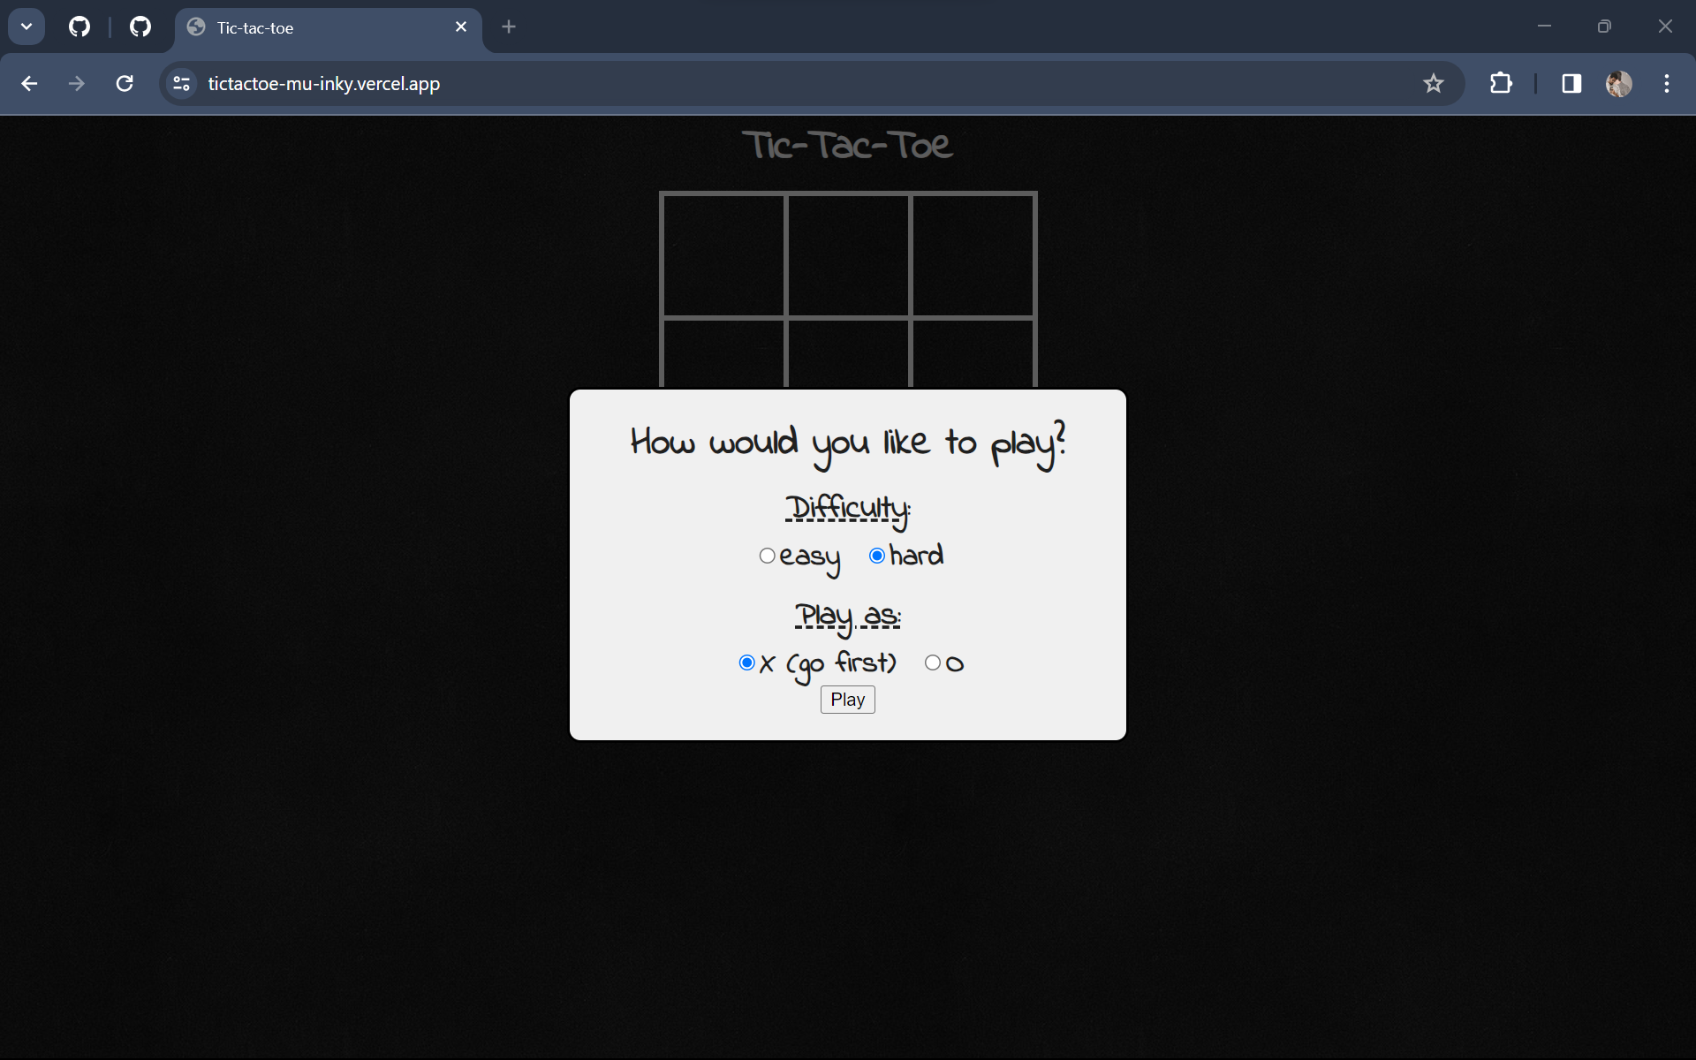View site information icon in address bar
The height and width of the screenshot is (1060, 1696).
coord(182,83)
